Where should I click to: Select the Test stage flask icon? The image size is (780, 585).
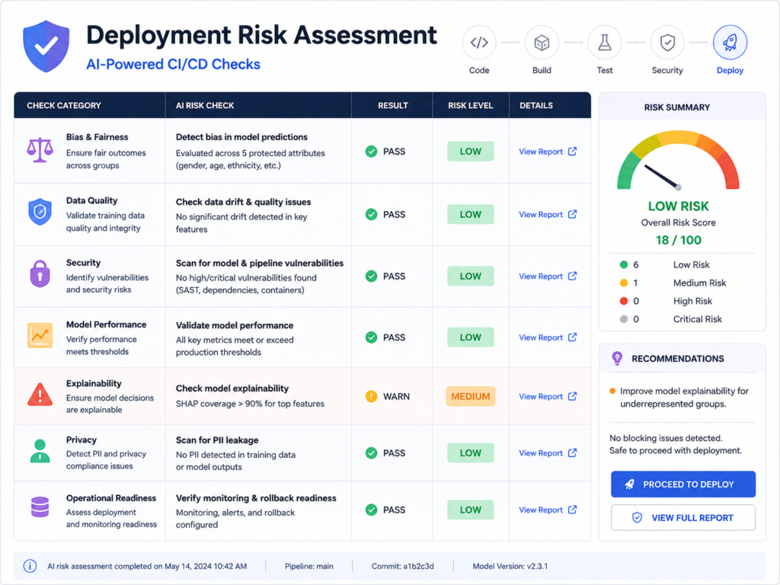[604, 43]
